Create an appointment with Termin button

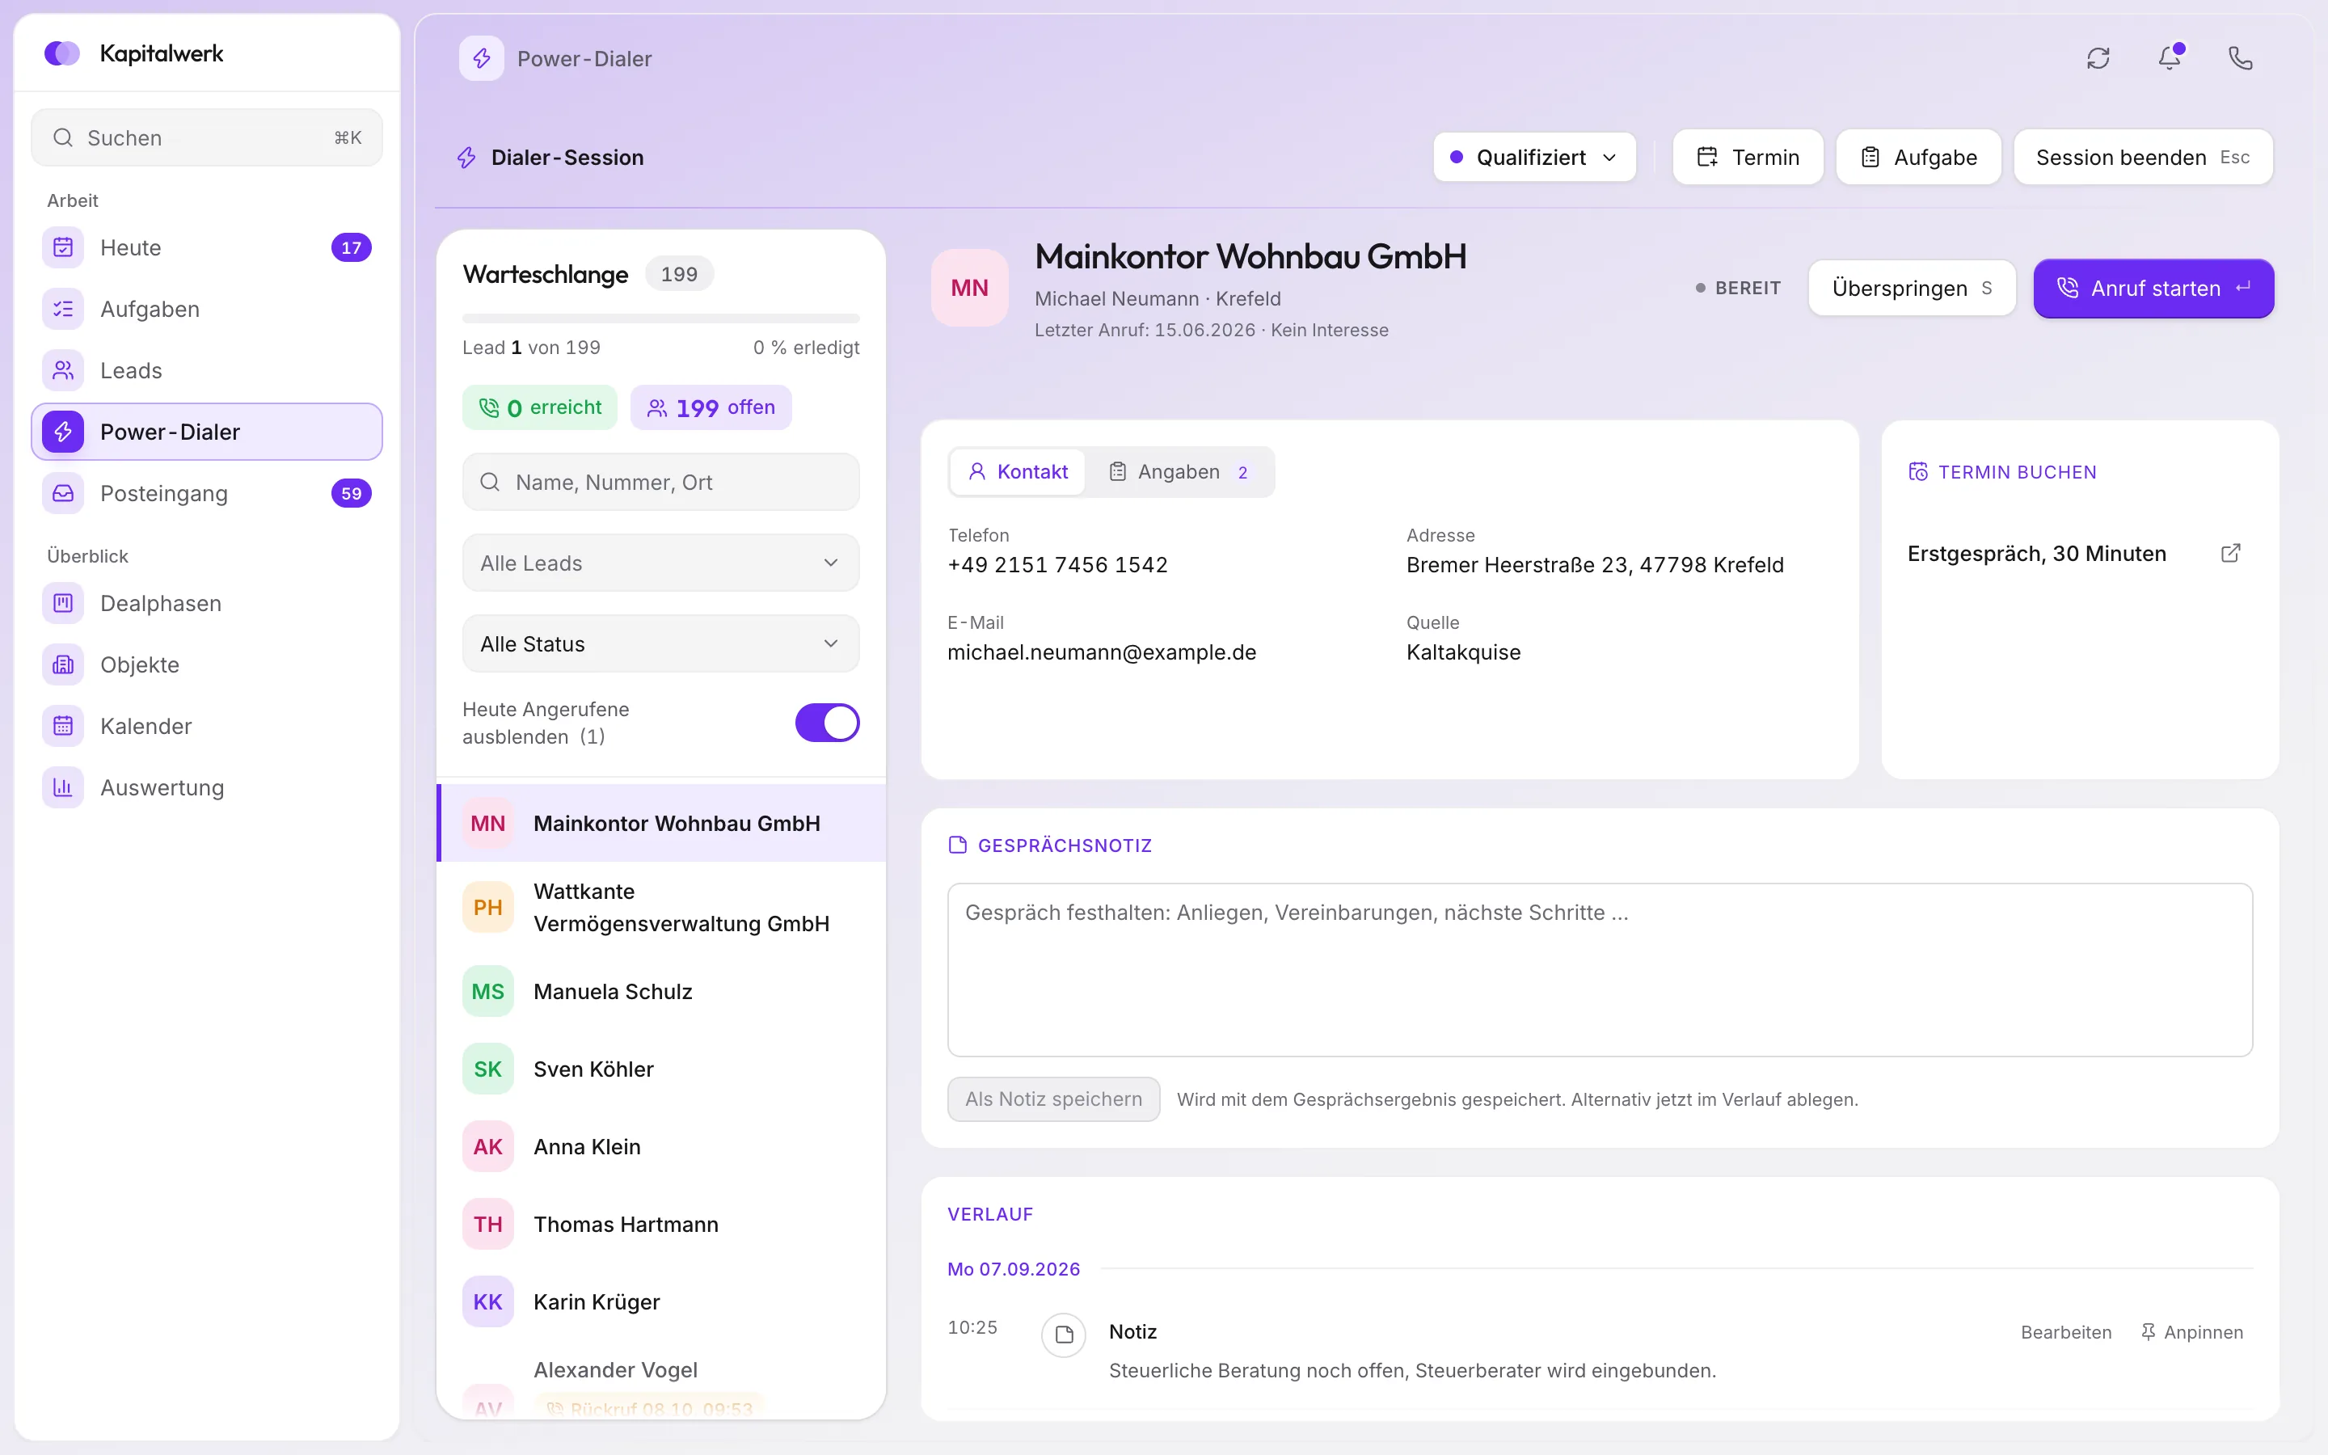click(1748, 157)
